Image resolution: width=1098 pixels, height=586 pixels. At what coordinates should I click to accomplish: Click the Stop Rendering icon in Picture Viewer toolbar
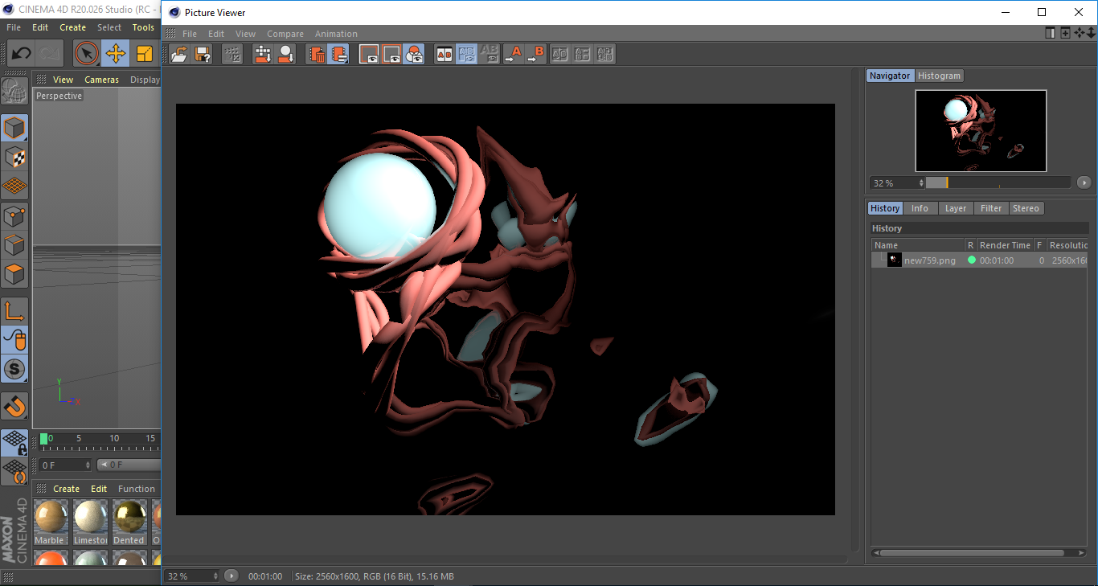[232, 55]
